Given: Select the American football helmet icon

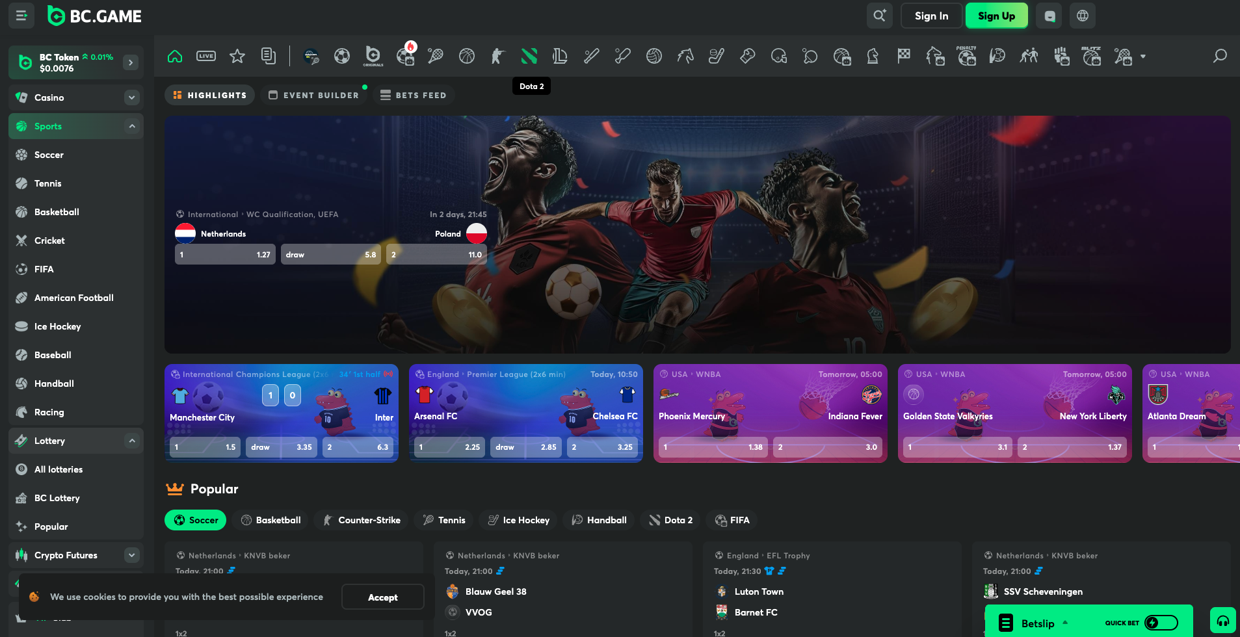Looking at the screenshot, I should 779,56.
